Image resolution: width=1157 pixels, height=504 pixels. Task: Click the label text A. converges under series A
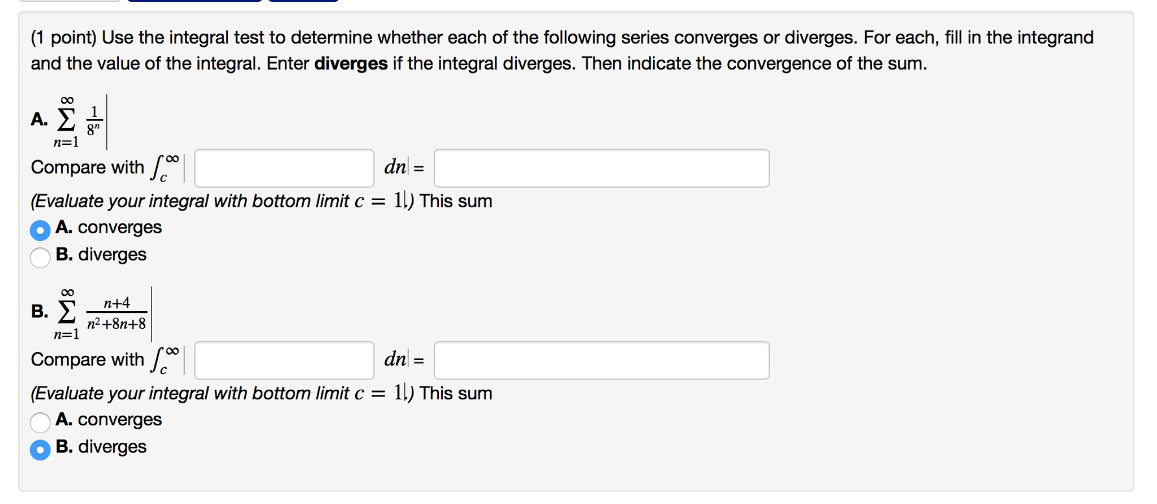109,228
